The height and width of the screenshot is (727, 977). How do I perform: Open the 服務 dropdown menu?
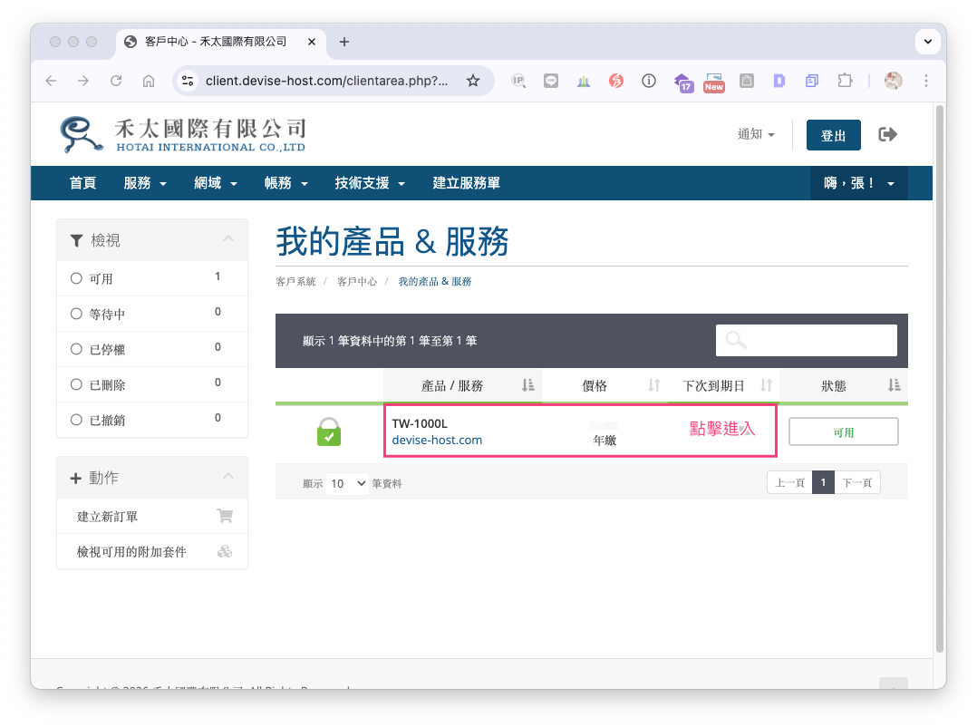145,183
